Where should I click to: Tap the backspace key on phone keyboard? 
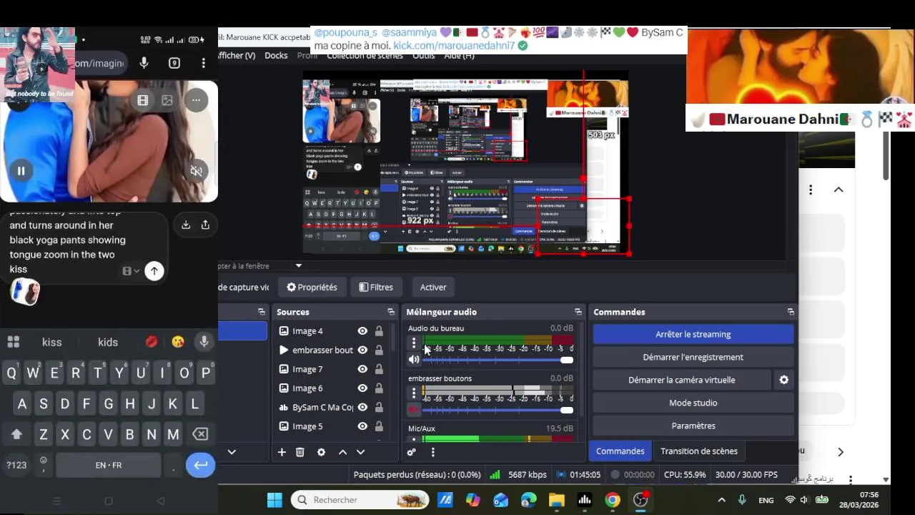(x=201, y=434)
